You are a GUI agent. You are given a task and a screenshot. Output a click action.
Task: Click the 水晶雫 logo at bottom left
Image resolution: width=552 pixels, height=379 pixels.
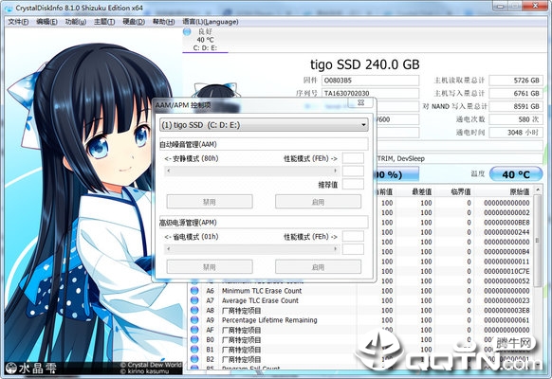(31, 368)
